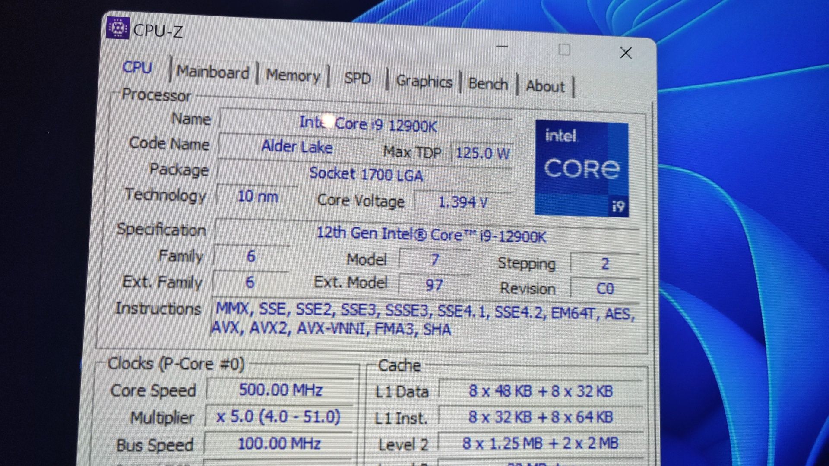
Task: Switch to the CPU tab
Action: point(137,67)
